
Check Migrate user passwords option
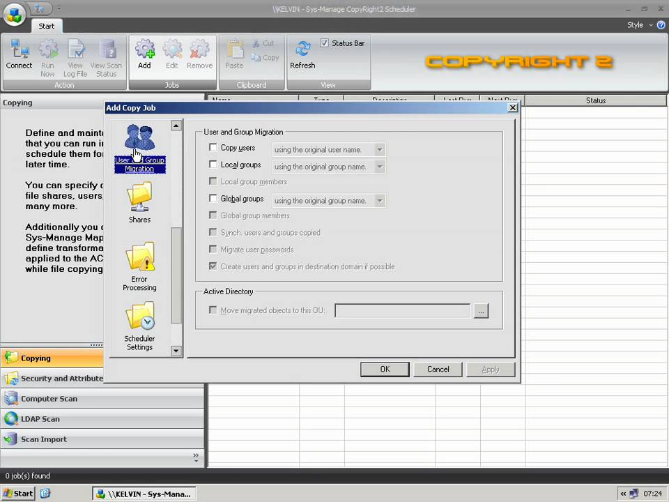(213, 250)
